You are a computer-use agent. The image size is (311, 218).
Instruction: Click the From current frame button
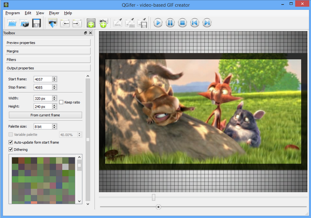click(45, 114)
